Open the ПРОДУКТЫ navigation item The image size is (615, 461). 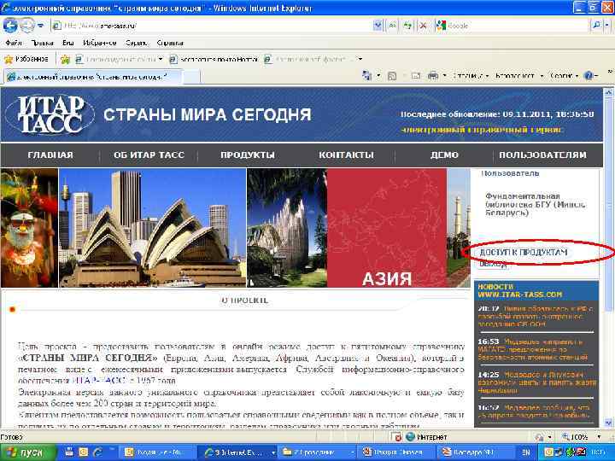[248, 155]
